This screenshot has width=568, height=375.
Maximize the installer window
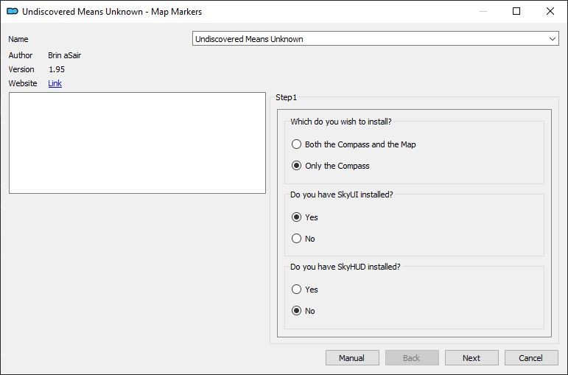(516, 11)
